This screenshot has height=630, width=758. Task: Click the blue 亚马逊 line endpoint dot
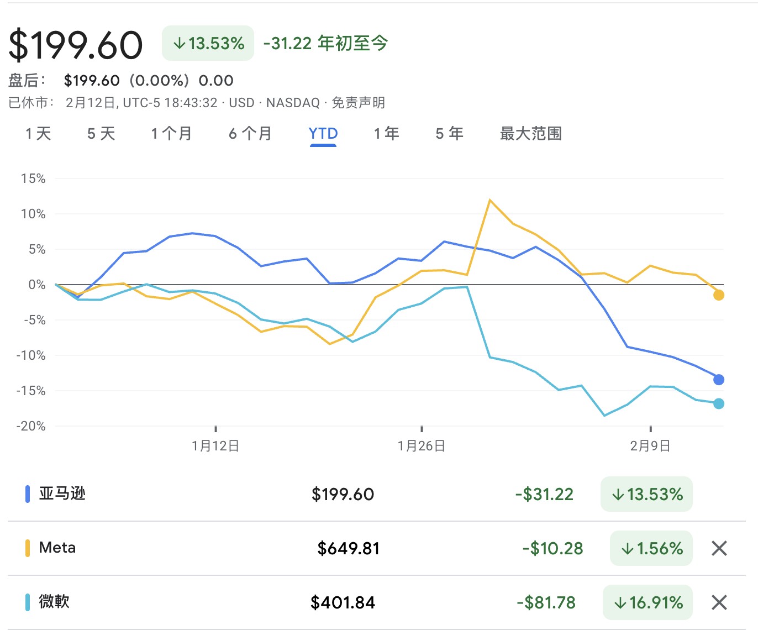(x=718, y=380)
